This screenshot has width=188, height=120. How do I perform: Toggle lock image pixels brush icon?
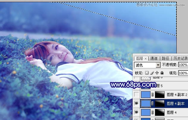point(152,73)
